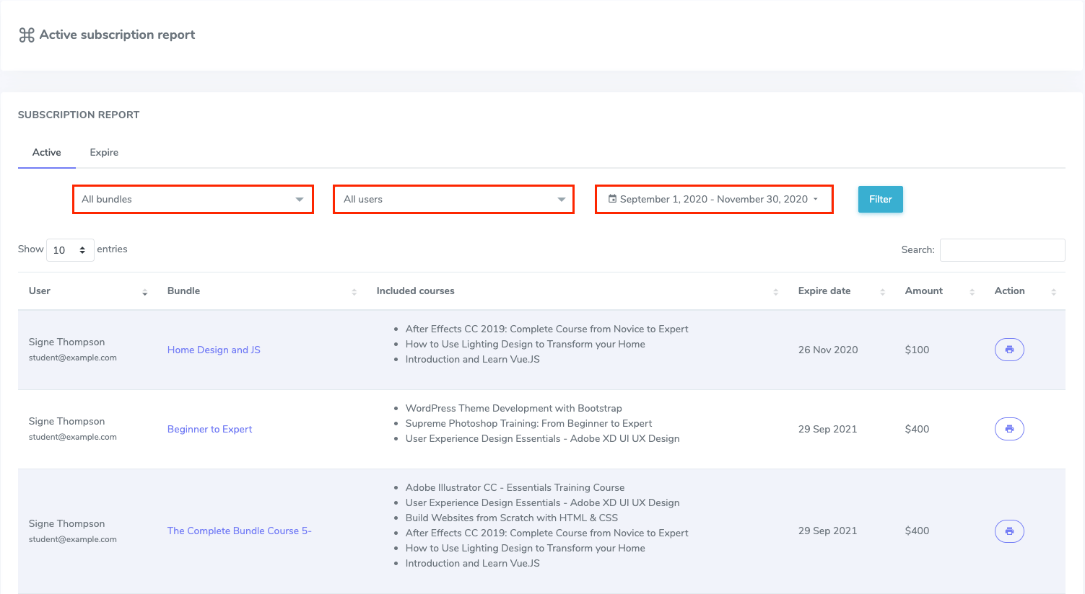Open the Home Design and JS bundle link
Viewport: 1085px width, 594px height.
click(x=214, y=350)
